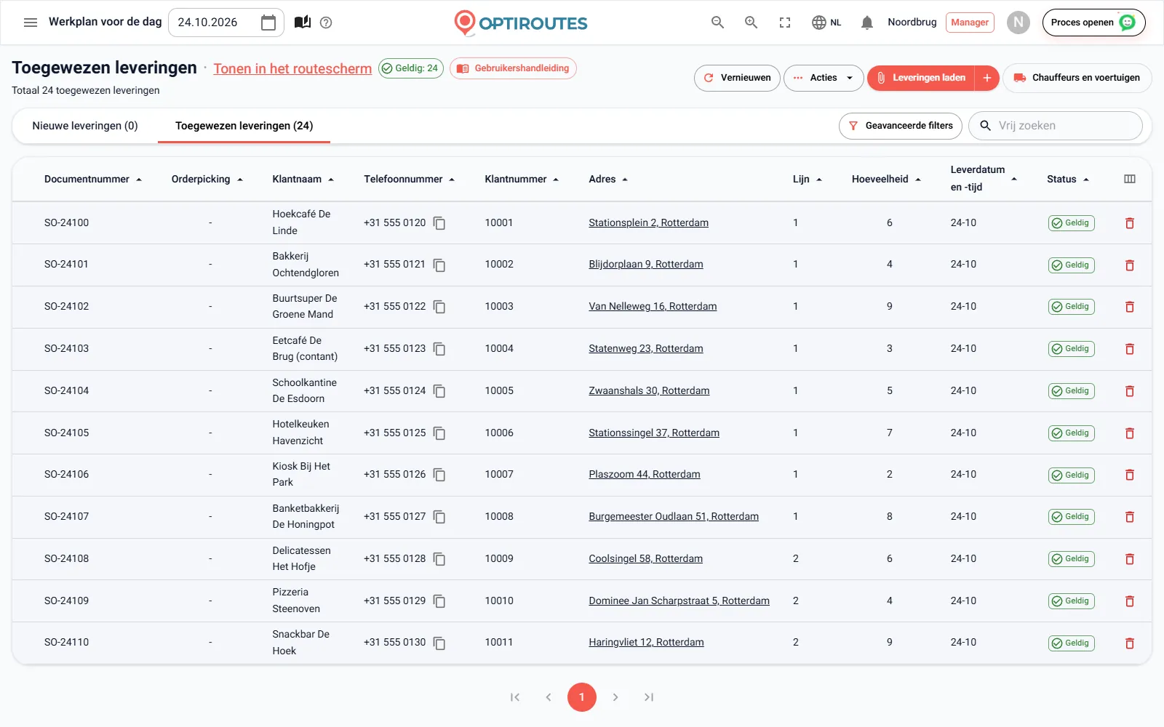Sort by Klantnaam column
The height and width of the screenshot is (727, 1164).
(303, 179)
